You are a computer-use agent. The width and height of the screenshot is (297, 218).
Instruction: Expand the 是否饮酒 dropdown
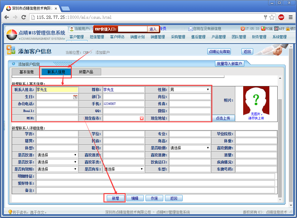click(57, 155)
